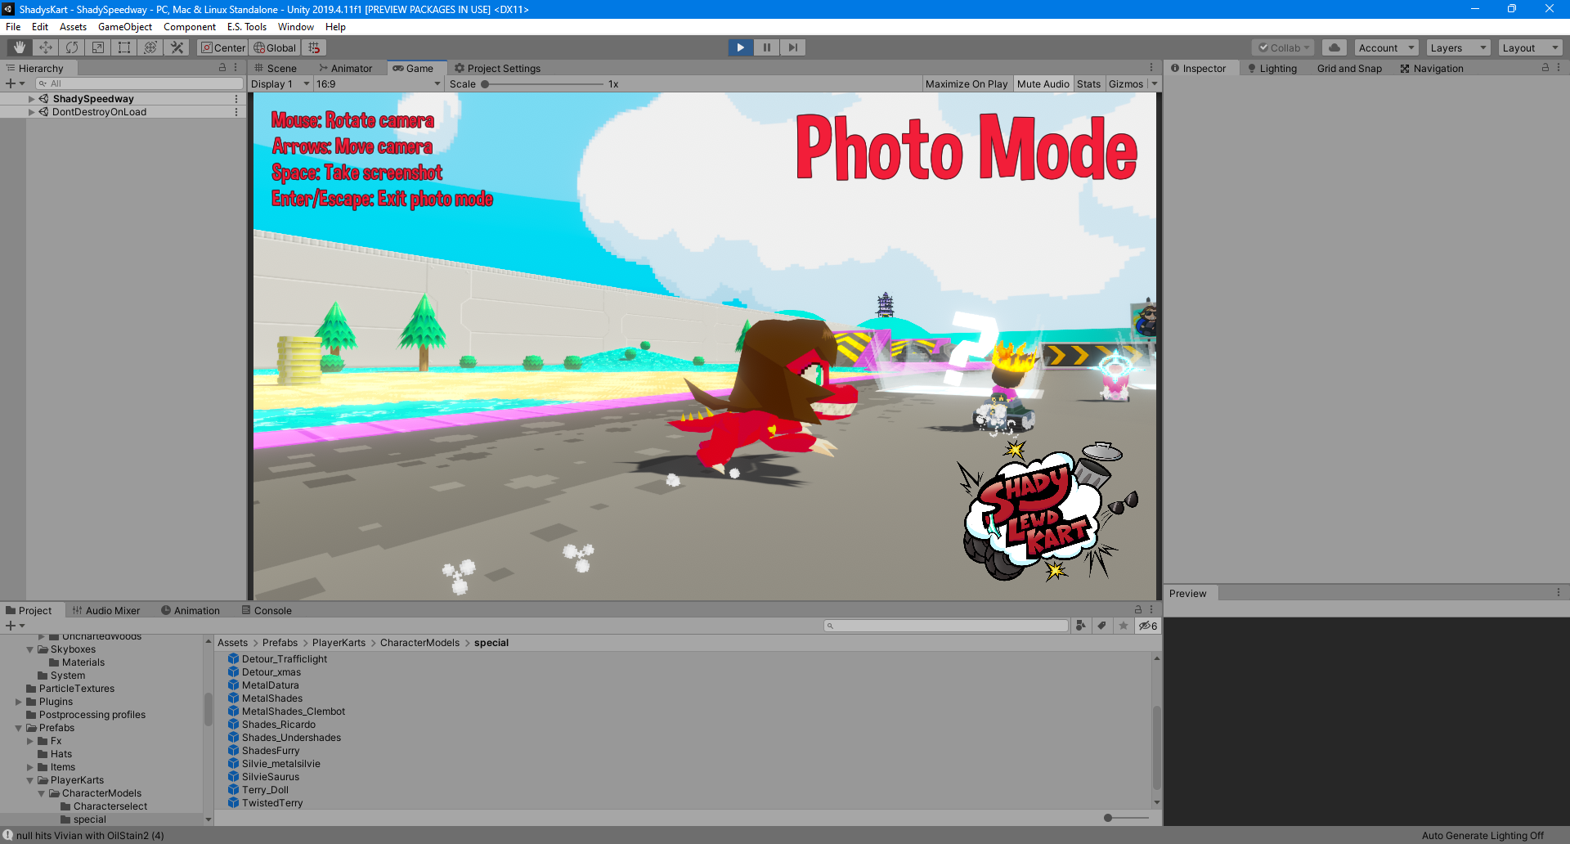
Task: Expand DontDestroyOnLoad in Hierarchy
Action: tap(32, 112)
